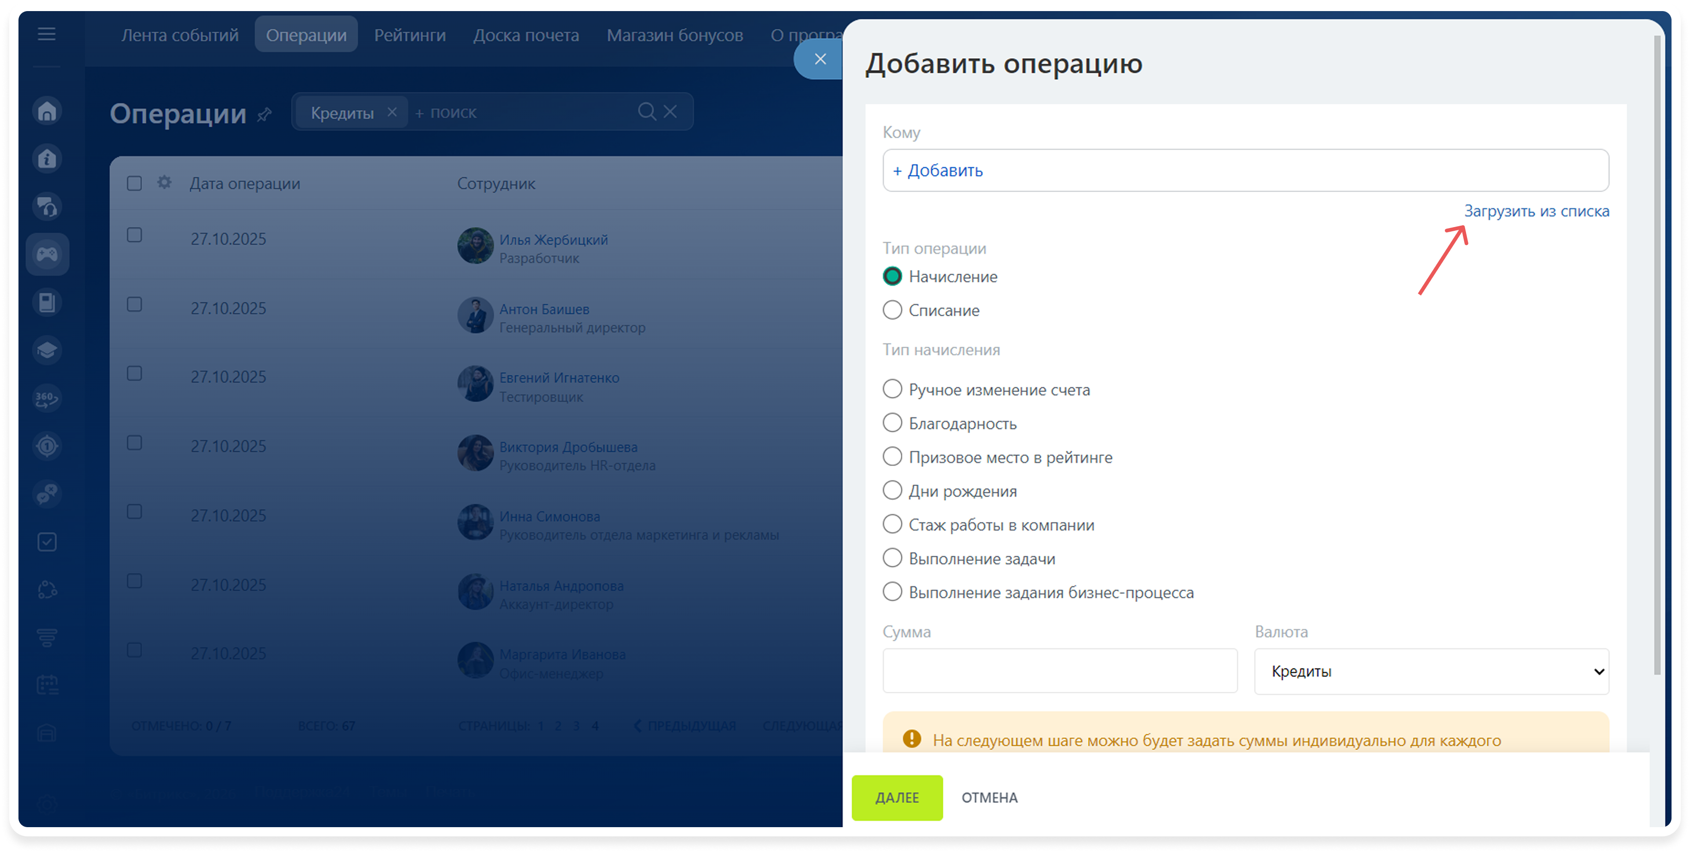Open the Магазин бонусов tab
The image size is (1690, 853).
675,36
